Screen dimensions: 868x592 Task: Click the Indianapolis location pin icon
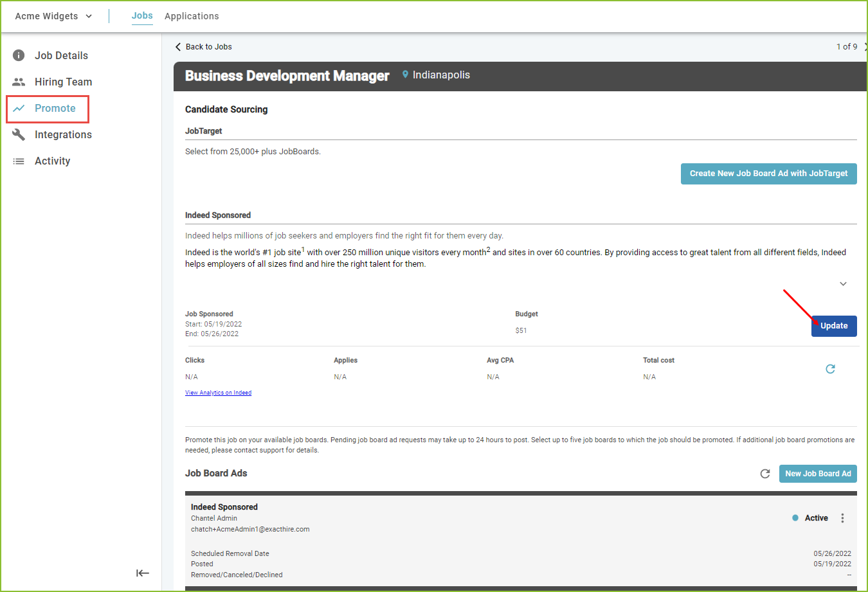tap(405, 75)
